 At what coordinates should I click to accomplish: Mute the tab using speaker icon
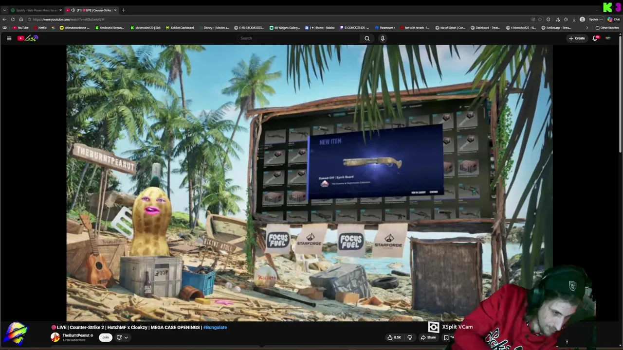pos(73,10)
